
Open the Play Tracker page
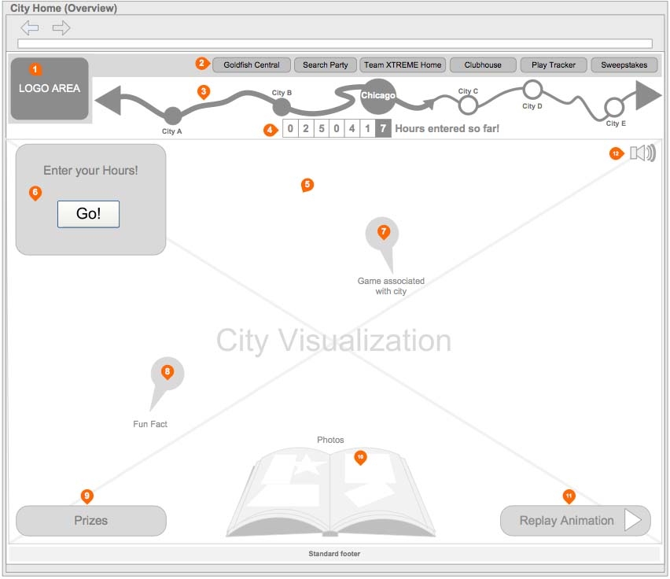click(553, 65)
